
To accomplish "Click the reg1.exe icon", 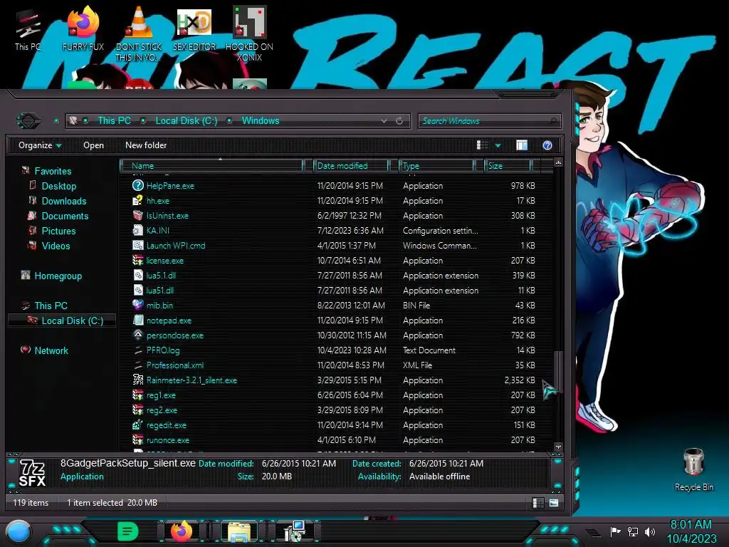I will (137, 395).
